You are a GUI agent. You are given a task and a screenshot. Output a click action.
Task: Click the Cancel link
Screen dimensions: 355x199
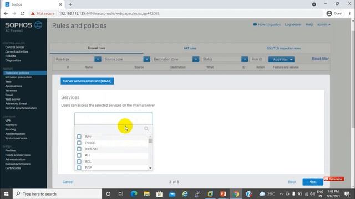click(68, 182)
